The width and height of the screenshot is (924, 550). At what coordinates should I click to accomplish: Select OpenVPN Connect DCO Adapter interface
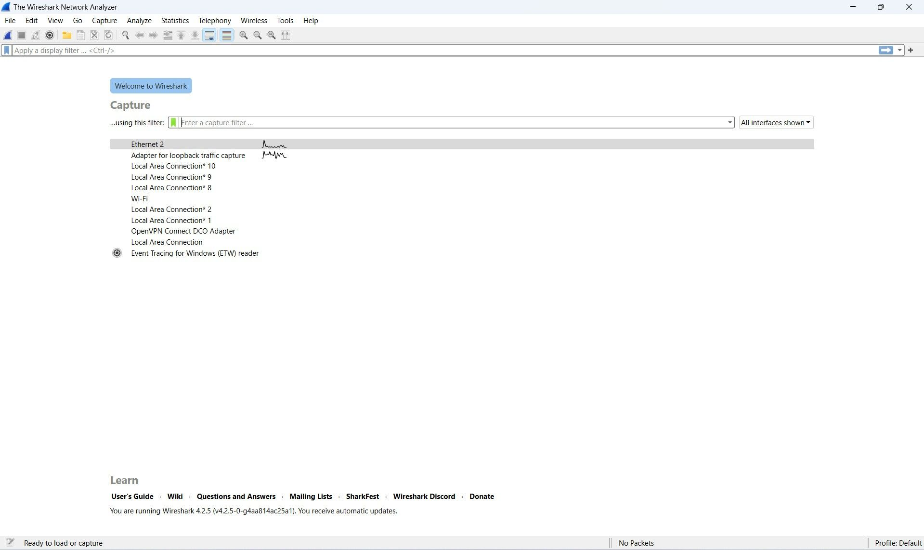pyautogui.click(x=462, y=231)
